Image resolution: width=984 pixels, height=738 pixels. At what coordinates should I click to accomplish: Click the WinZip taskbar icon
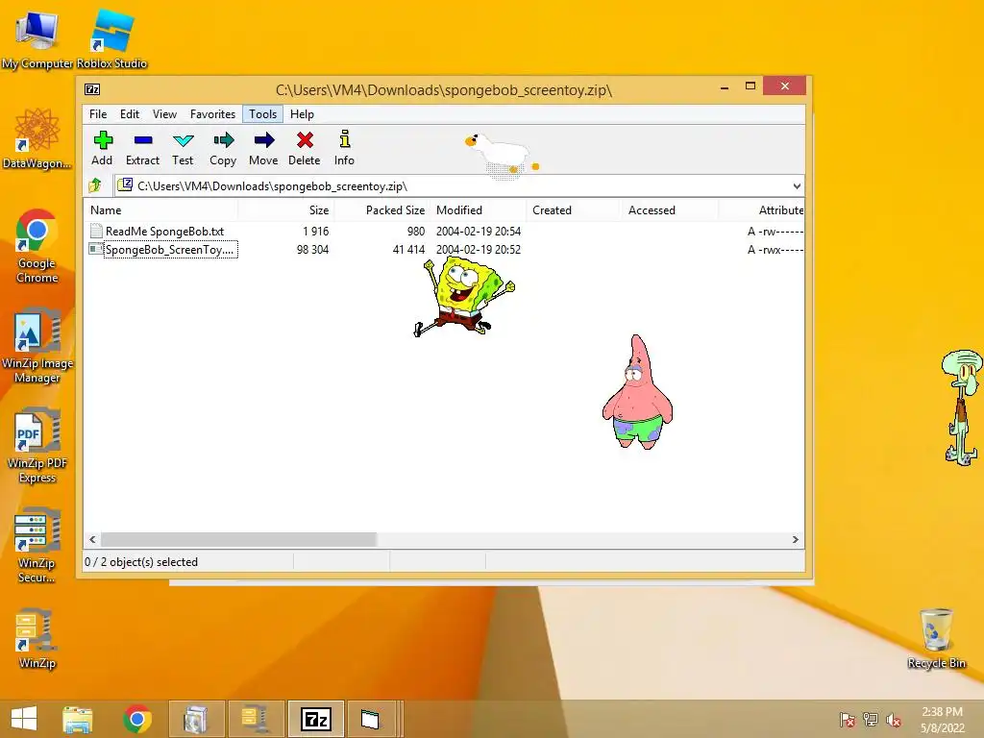point(256,719)
